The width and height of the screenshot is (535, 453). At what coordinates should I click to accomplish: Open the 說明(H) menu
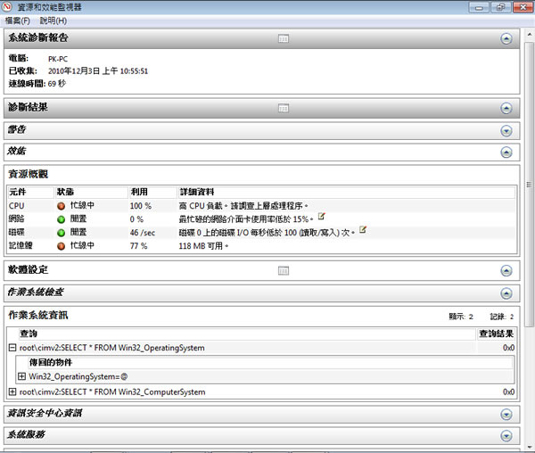tap(53, 20)
